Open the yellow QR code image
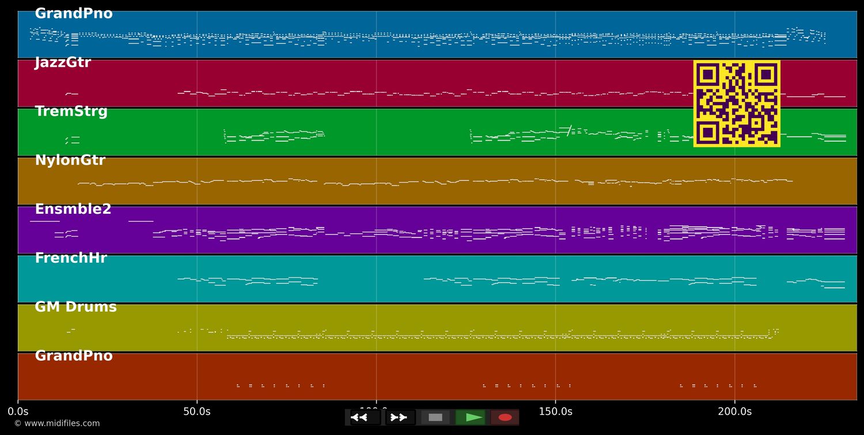Screen dimensions: 864x435 tap(737, 104)
